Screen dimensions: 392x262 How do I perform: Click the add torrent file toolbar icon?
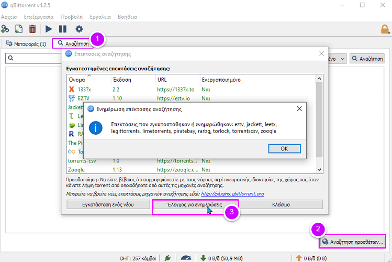pos(19,29)
